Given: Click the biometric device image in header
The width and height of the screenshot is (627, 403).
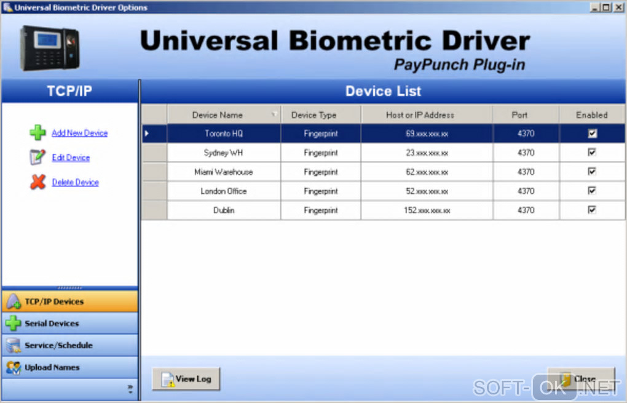Looking at the screenshot, I should pos(50,48).
